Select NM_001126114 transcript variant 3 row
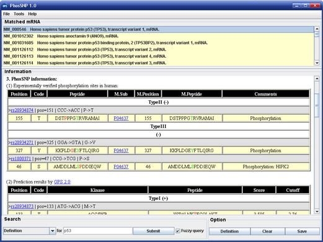The image size is (323, 242). click(x=158, y=63)
